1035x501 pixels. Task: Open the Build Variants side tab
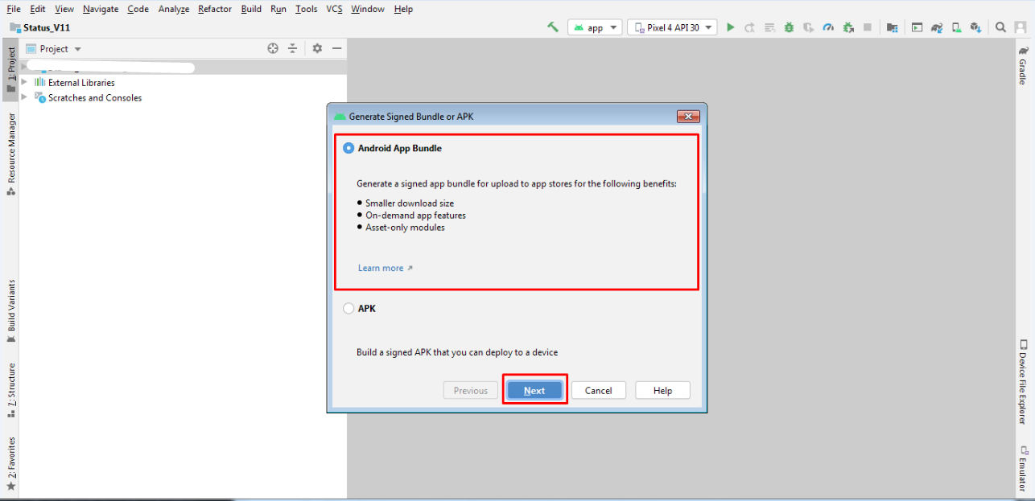10,312
